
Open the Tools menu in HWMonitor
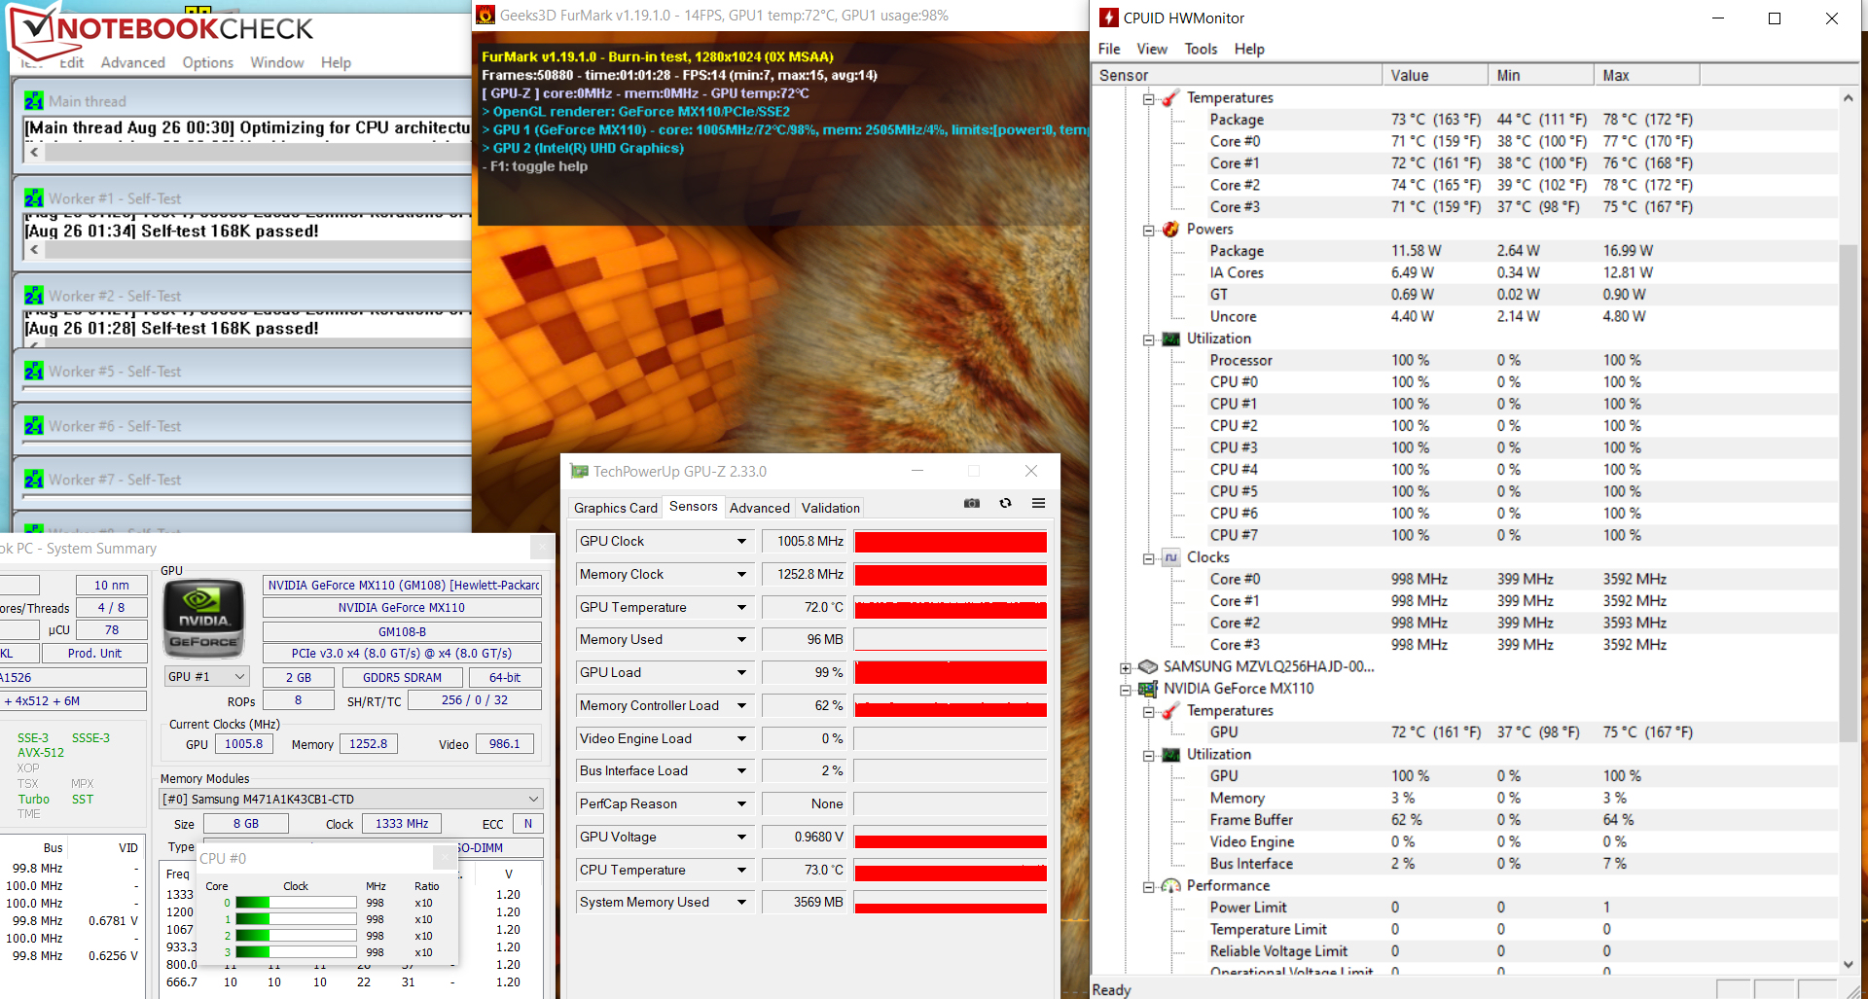pos(1201,49)
